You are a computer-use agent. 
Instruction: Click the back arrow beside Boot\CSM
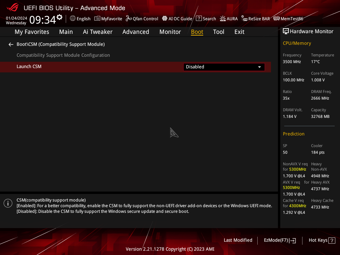pos(11,44)
